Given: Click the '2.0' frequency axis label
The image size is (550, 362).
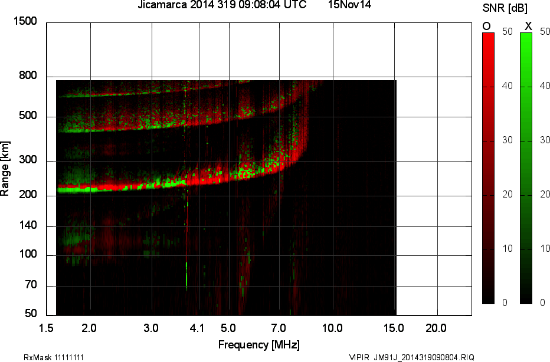Looking at the screenshot, I should (x=89, y=328).
